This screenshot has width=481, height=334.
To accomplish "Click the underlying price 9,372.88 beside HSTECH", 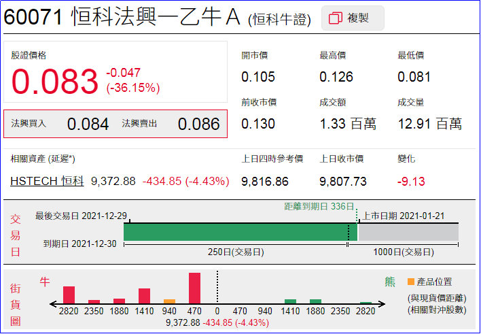I will coord(113,182).
